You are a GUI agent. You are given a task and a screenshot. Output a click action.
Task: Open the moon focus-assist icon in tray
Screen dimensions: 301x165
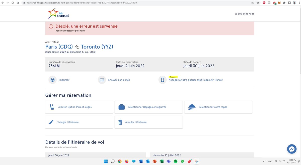click(299, 161)
